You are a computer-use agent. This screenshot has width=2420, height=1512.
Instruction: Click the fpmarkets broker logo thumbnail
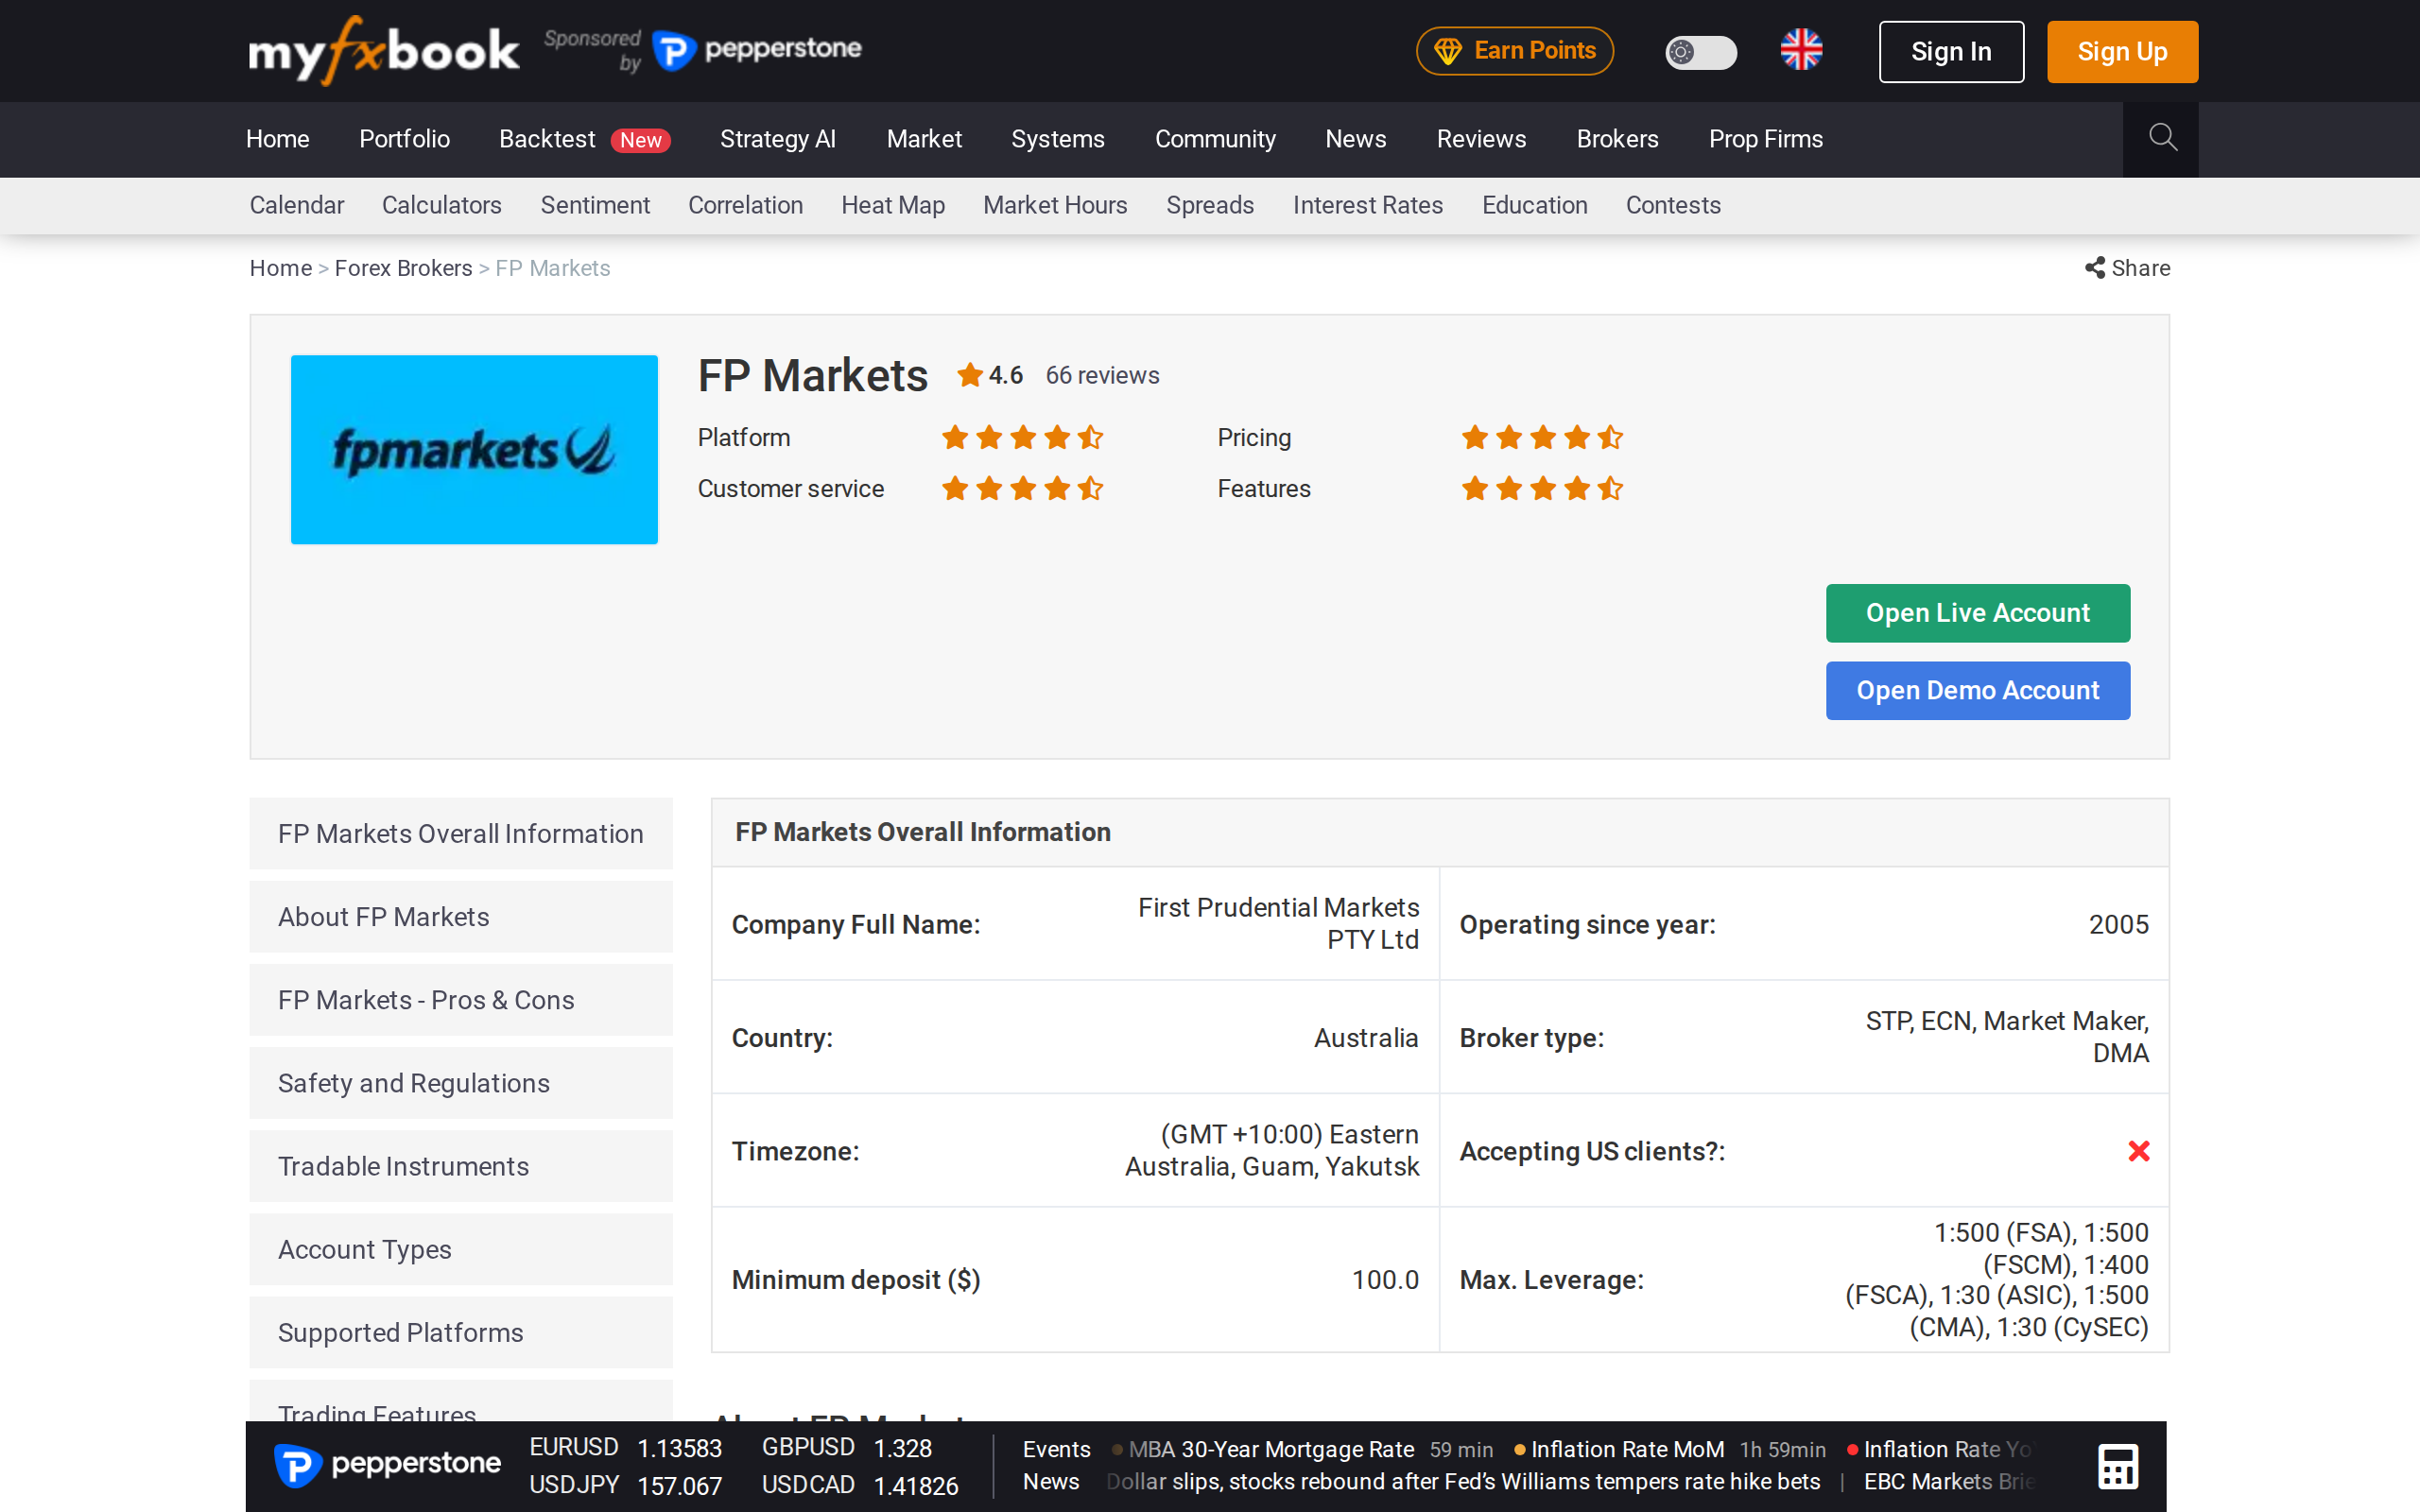tap(474, 450)
